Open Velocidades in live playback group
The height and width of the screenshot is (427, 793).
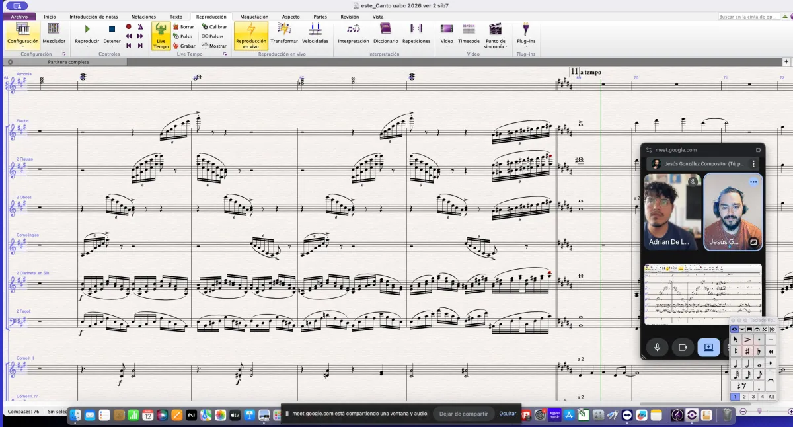tap(315, 33)
